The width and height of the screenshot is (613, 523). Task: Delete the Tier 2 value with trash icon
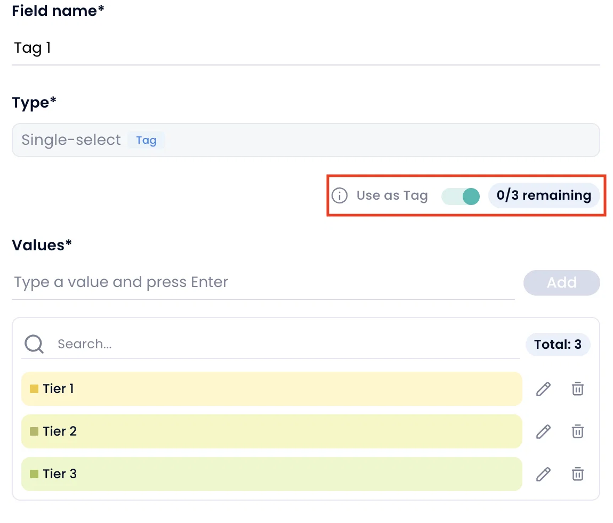coord(577,431)
